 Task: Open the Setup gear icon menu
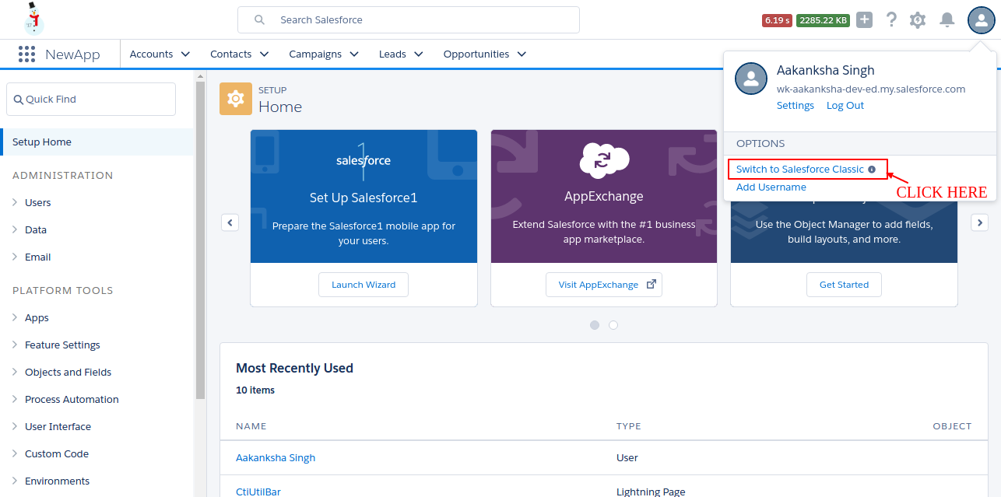(x=918, y=20)
